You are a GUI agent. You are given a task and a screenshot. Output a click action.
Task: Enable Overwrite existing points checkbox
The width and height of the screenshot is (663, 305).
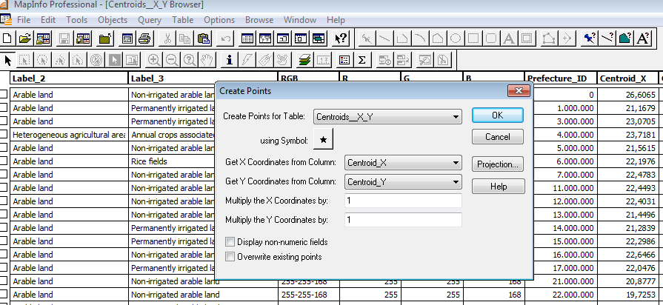(230, 257)
